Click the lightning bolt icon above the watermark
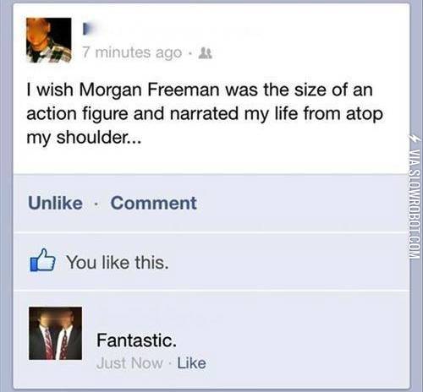Screen dimensions: 423x392 pyautogui.click(x=416, y=140)
